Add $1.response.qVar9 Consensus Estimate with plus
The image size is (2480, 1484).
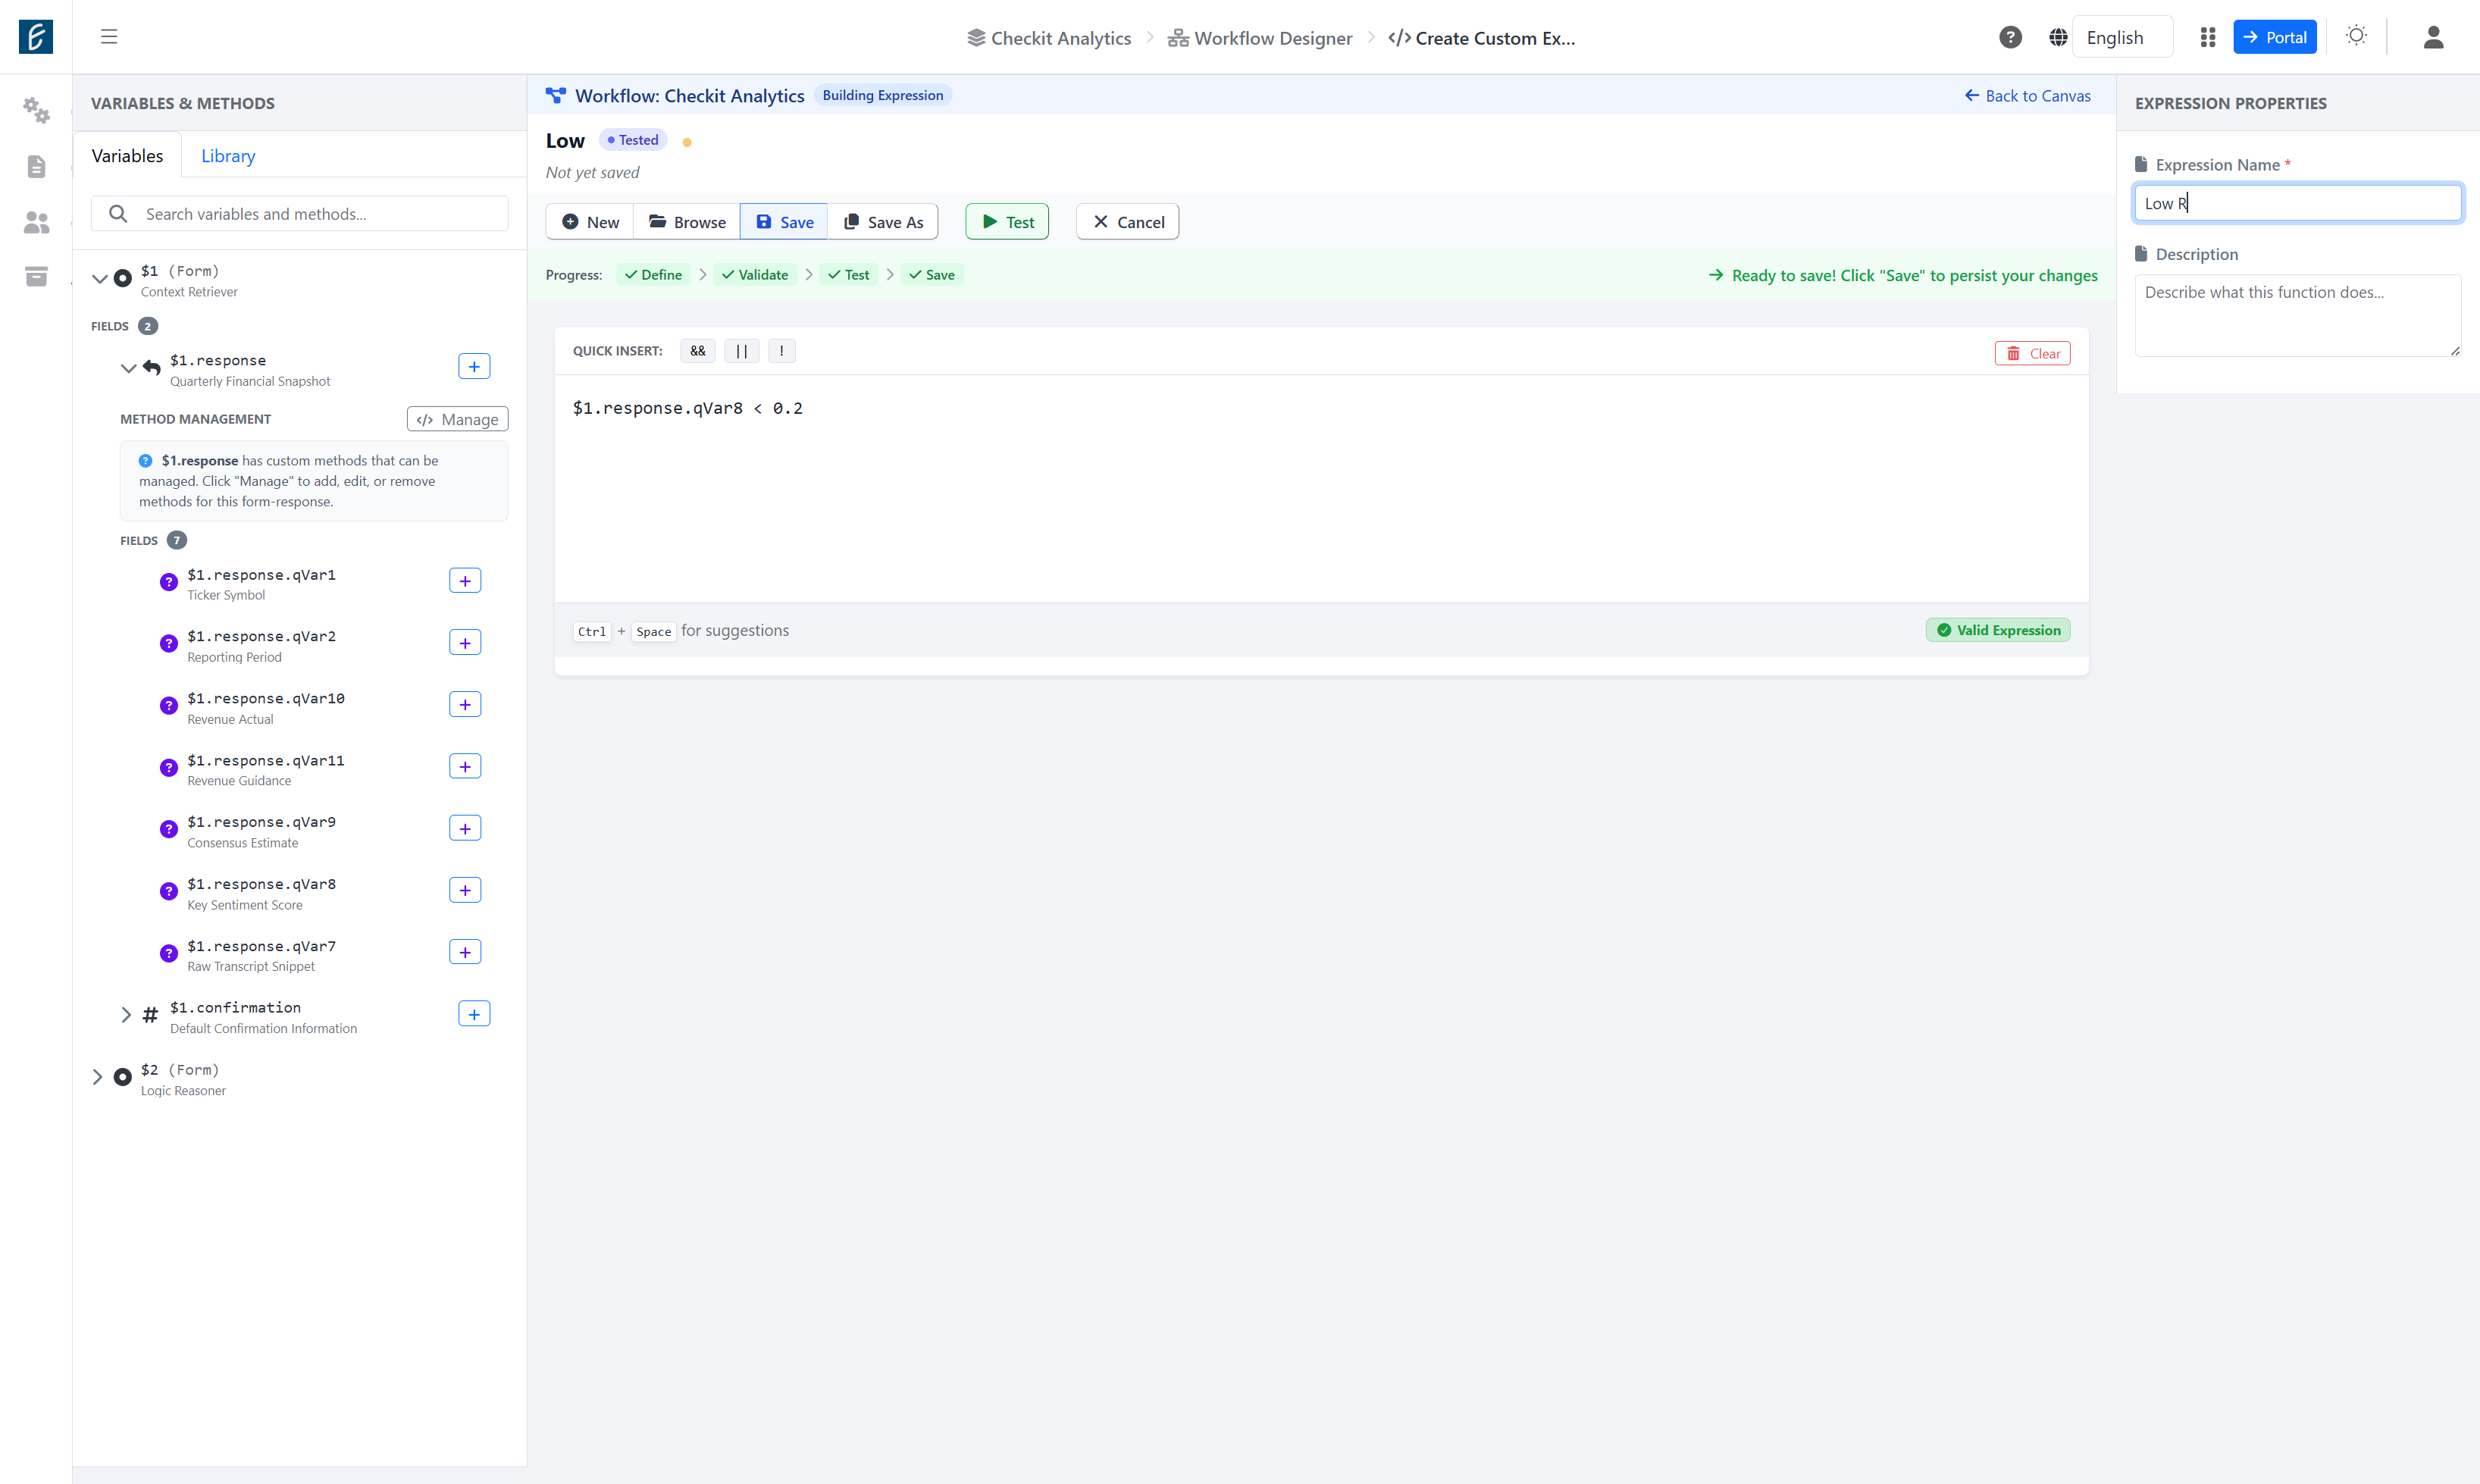(x=465, y=829)
